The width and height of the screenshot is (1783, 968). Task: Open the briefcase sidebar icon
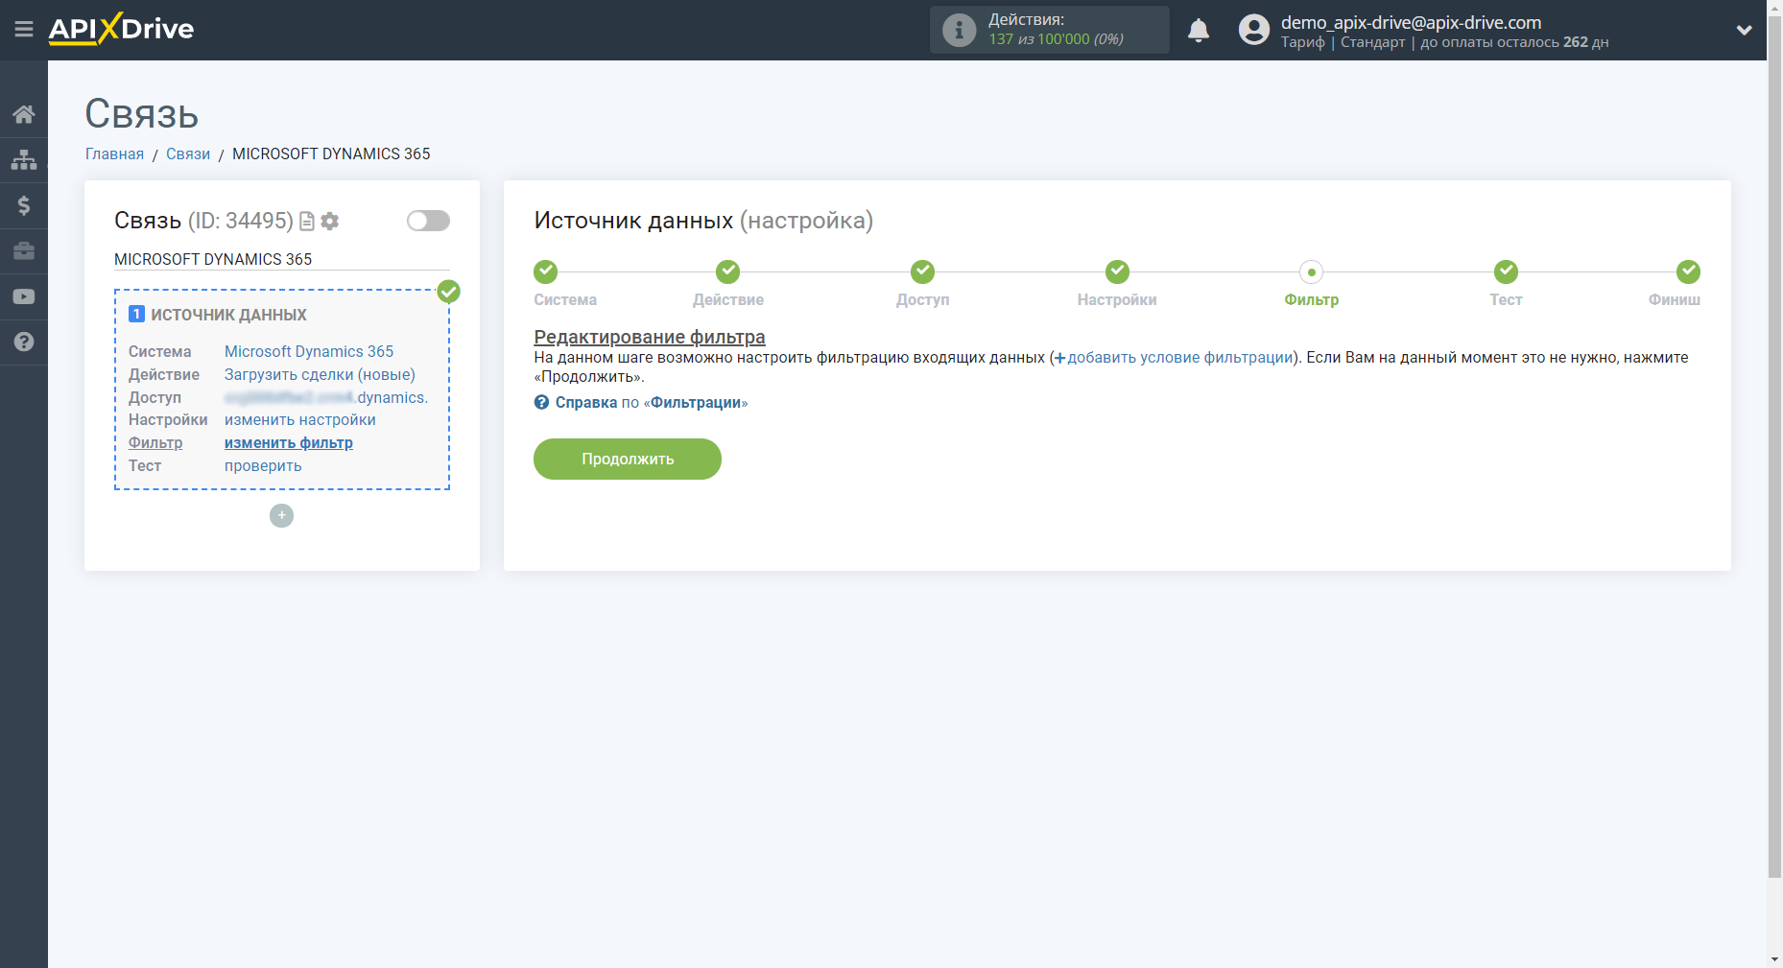click(24, 251)
